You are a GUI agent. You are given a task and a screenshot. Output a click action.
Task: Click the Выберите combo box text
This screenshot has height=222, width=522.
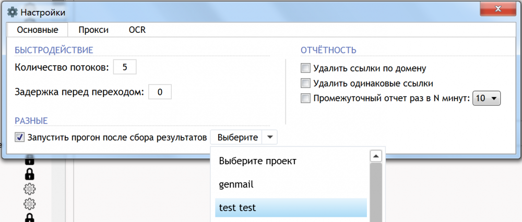click(x=236, y=137)
